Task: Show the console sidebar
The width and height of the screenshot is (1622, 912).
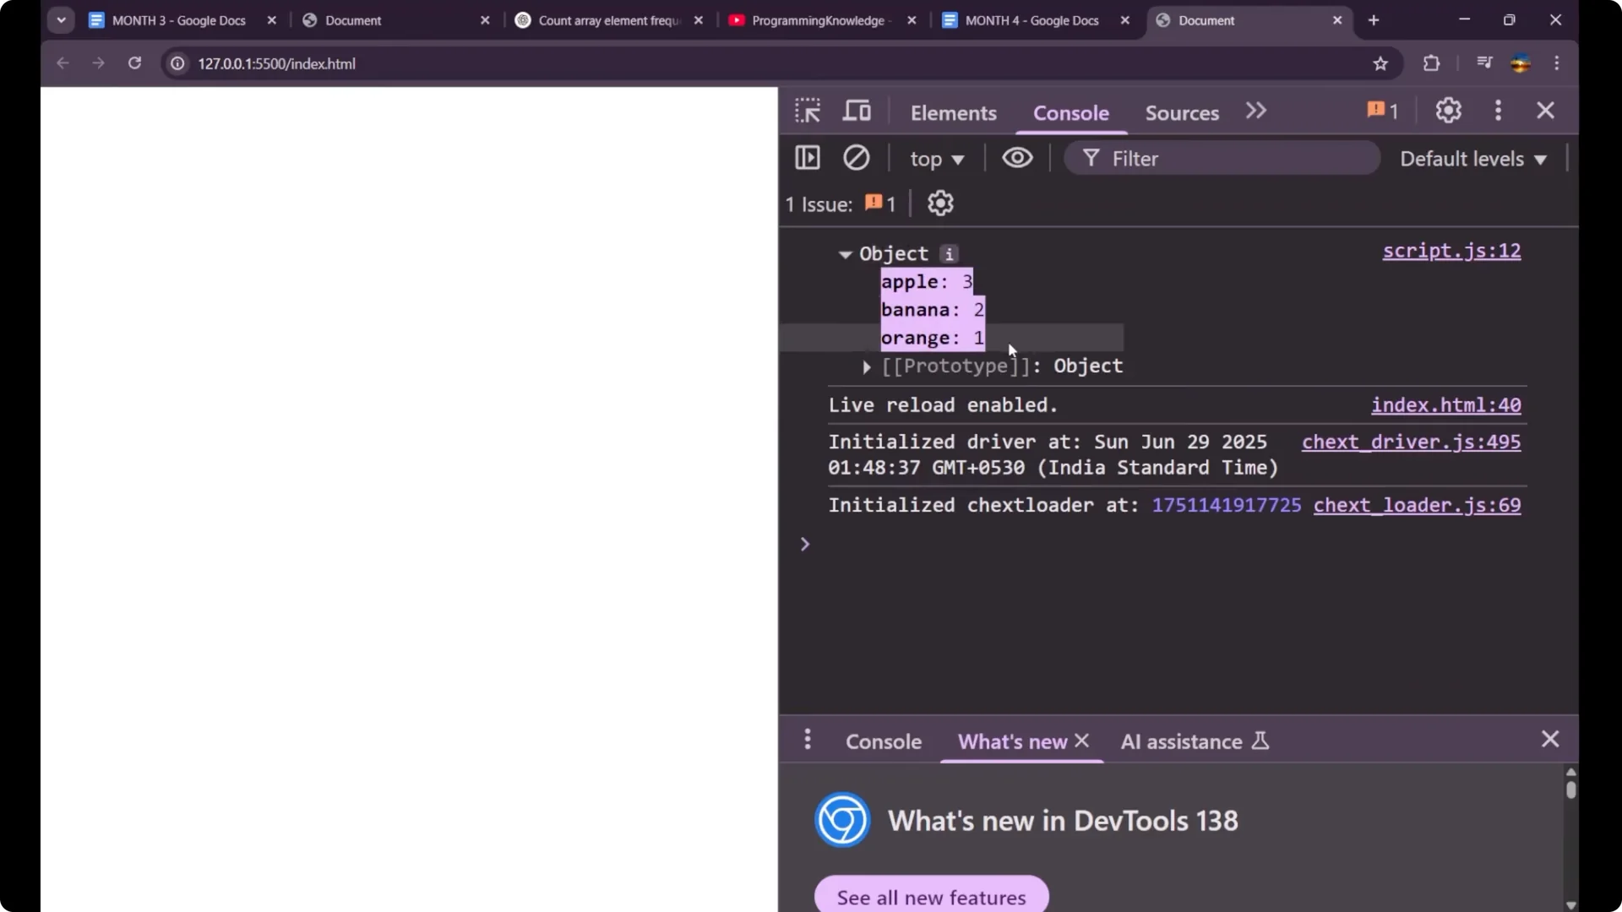Action: point(808,158)
